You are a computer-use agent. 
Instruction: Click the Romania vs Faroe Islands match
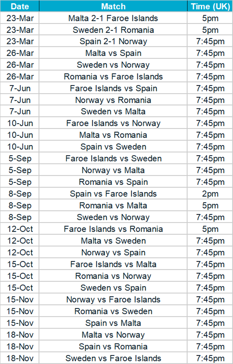(113, 77)
